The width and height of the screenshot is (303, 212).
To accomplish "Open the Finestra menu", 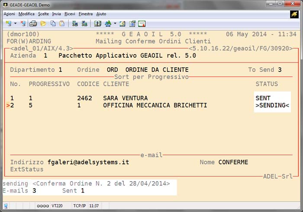I will click(86, 14).
